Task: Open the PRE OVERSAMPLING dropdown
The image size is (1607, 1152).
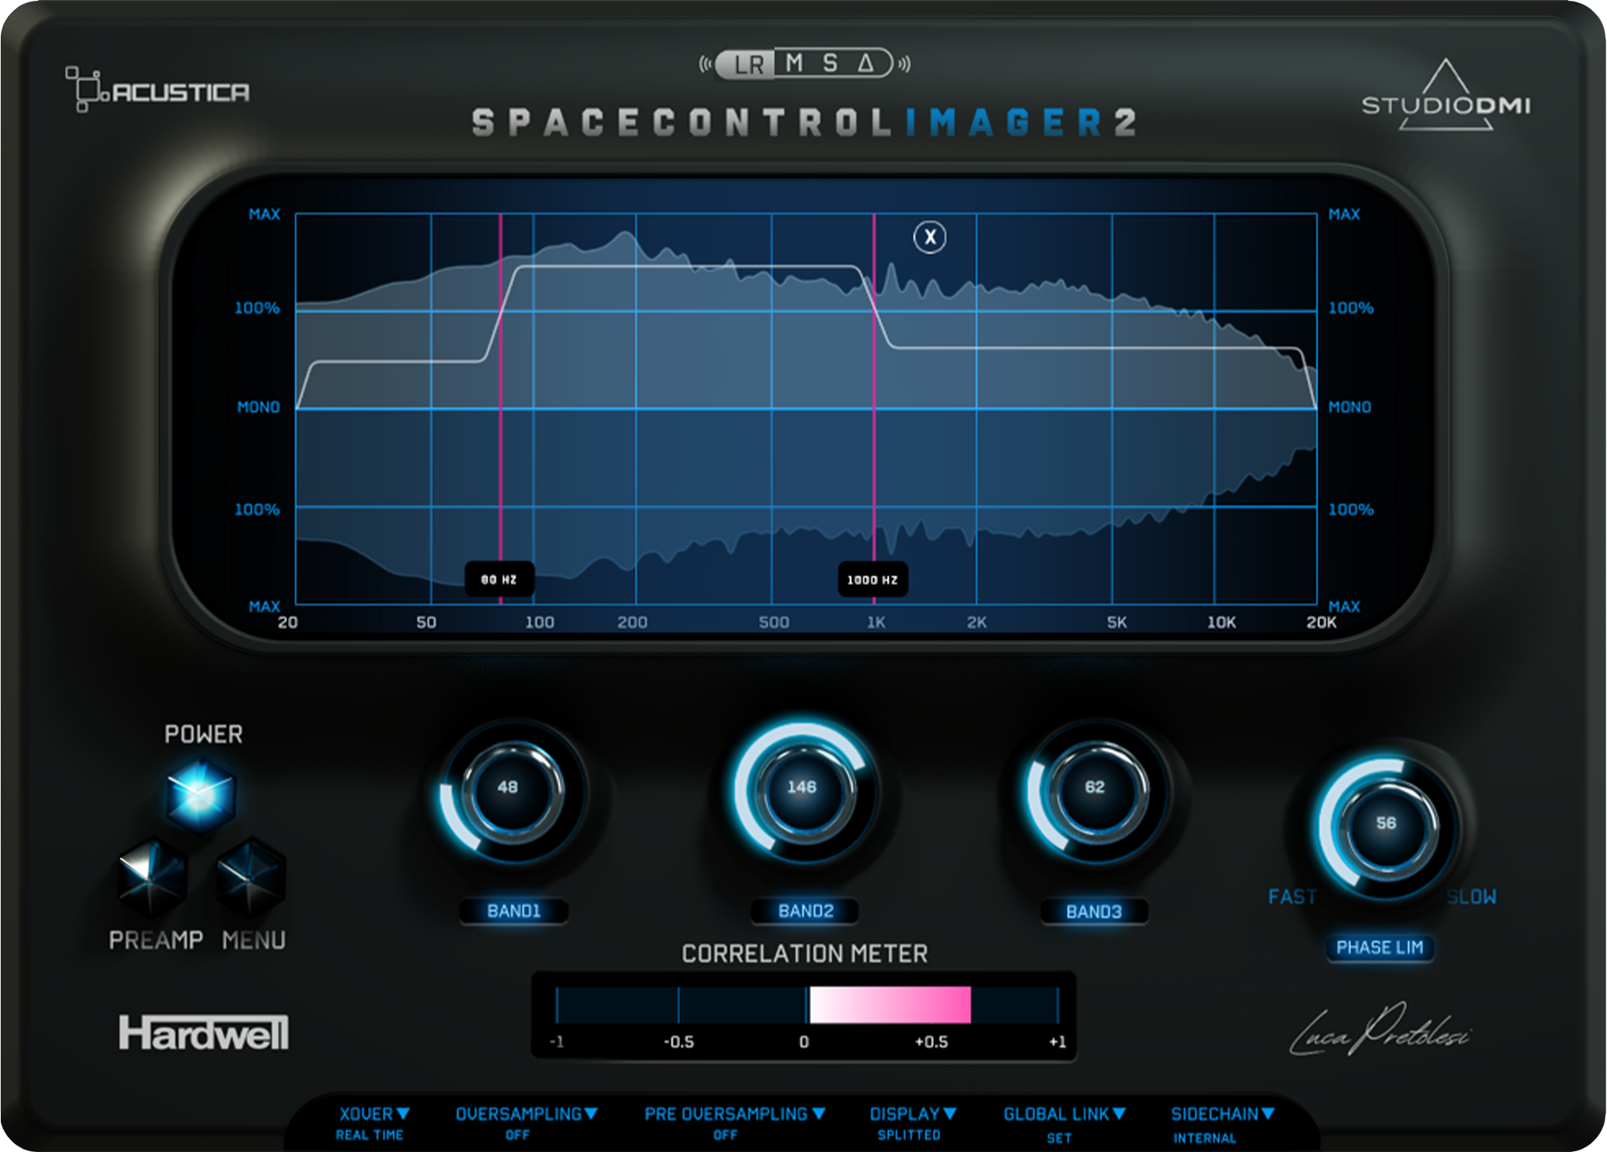Action: [x=735, y=1113]
